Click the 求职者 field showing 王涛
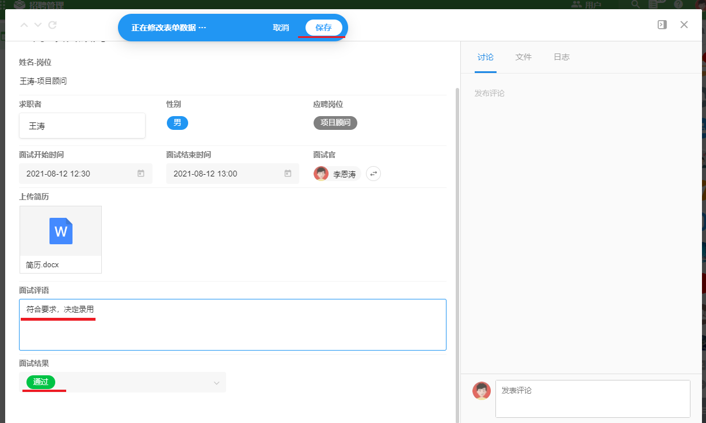Screen dimensions: 706x423 tap(82, 126)
